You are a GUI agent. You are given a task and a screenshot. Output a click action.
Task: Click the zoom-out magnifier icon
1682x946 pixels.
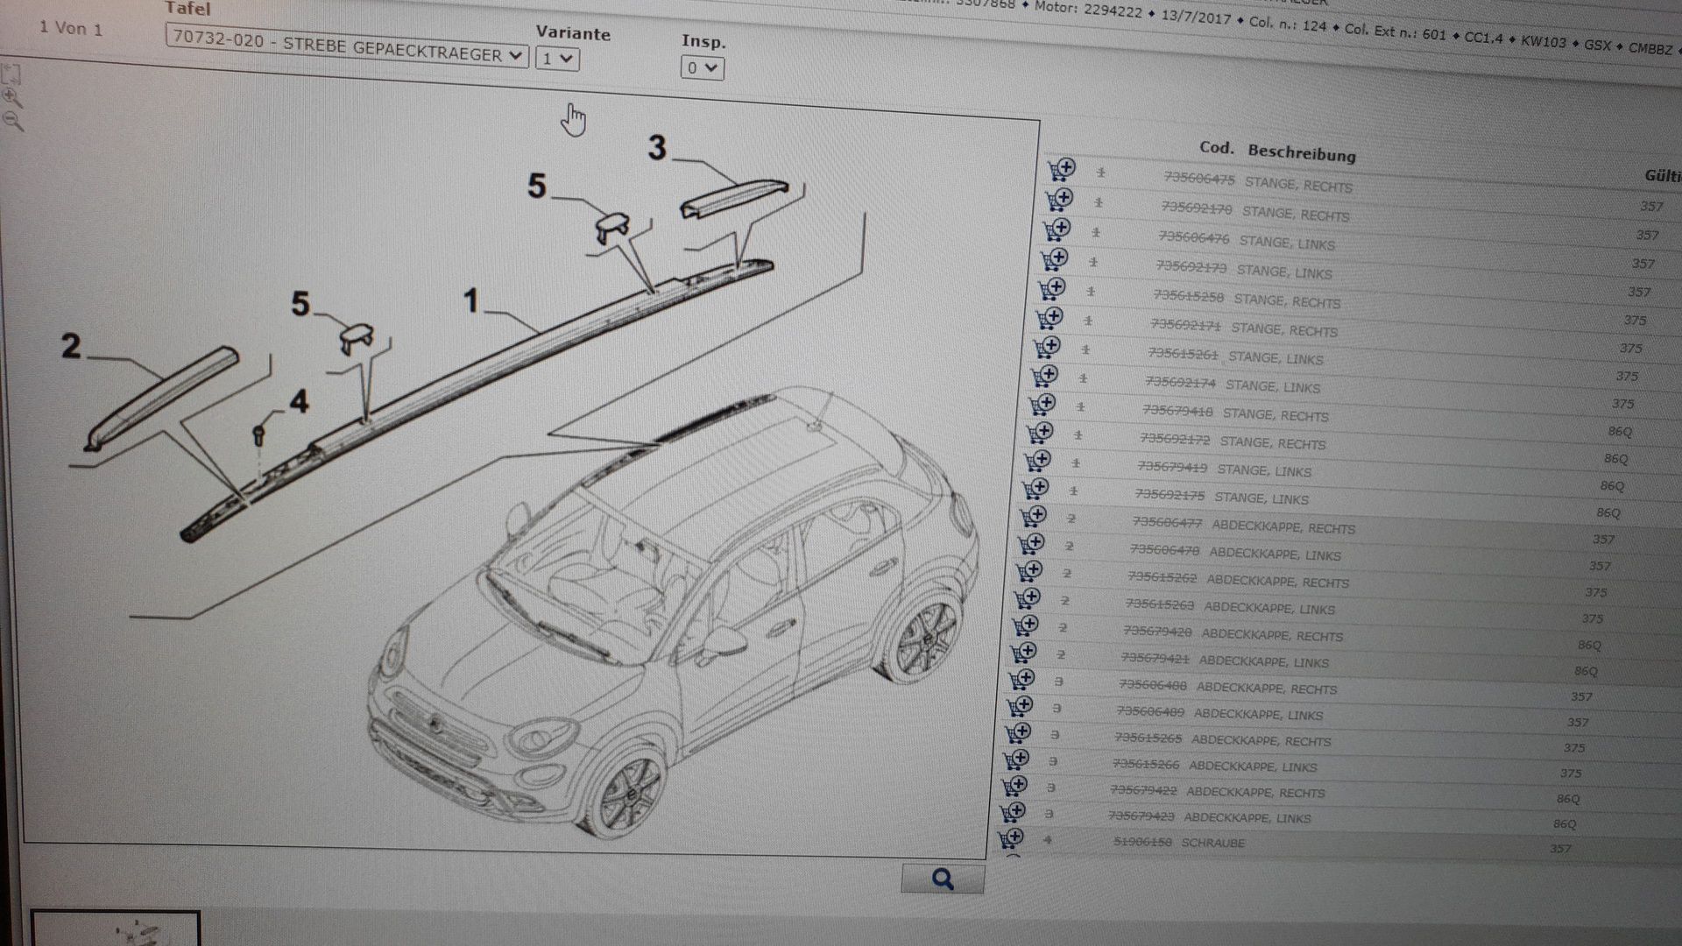point(12,122)
